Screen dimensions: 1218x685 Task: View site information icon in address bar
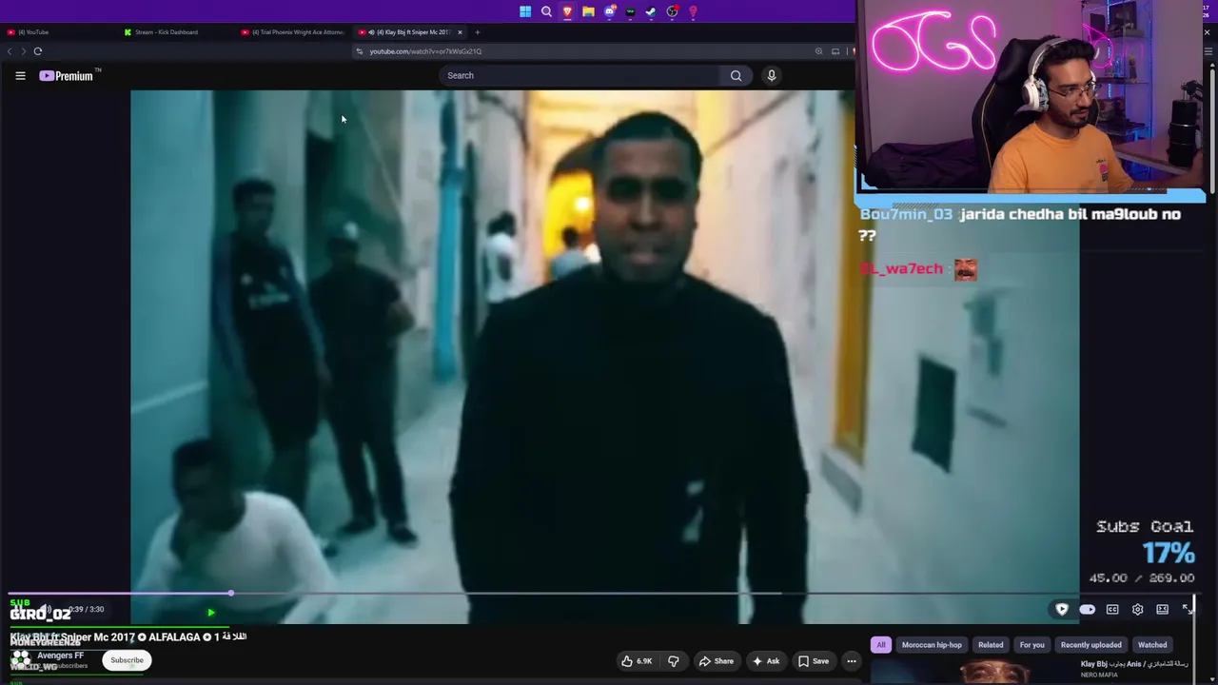pyautogui.click(x=359, y=51)
